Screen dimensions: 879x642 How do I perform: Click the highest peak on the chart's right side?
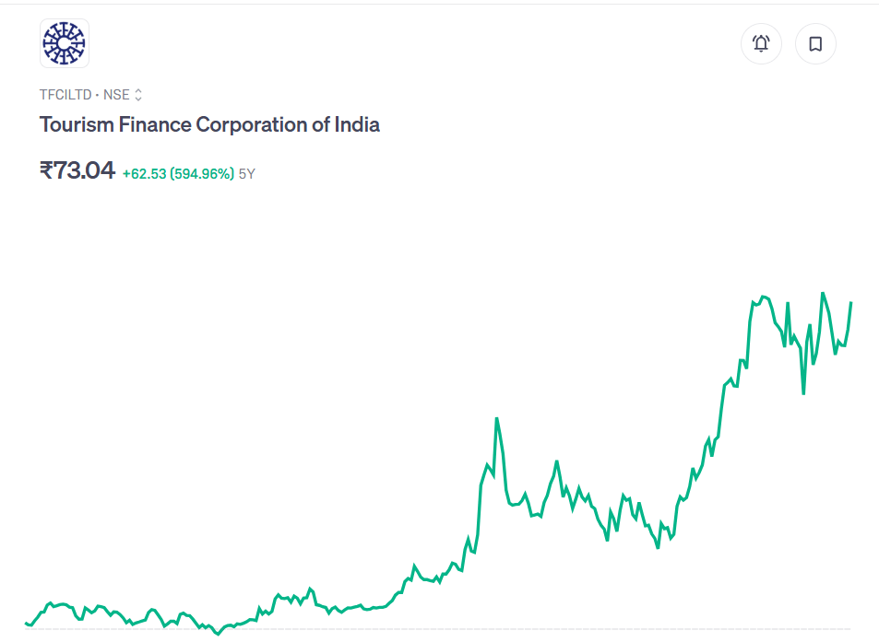tap(823, 294)
